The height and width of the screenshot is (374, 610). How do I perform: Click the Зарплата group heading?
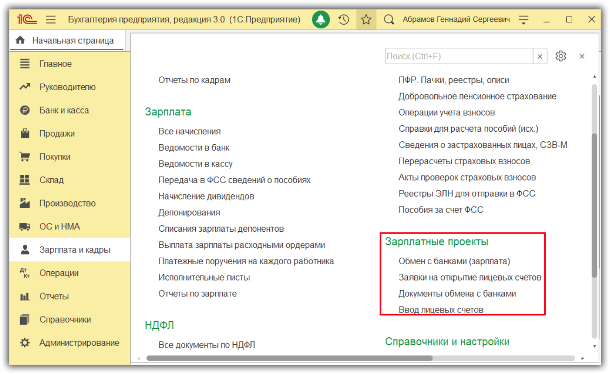[x=168, y=112]
